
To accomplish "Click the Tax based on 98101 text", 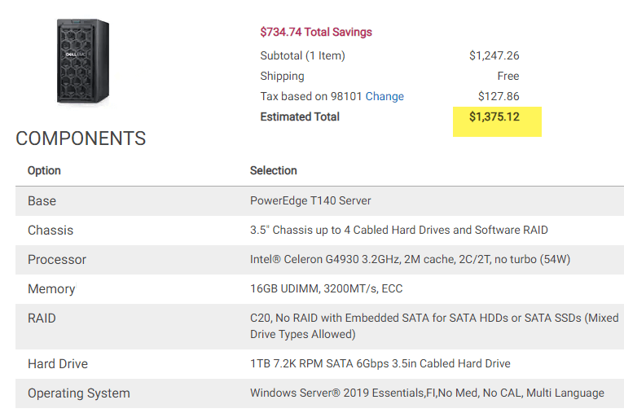I will [x=311, y=96].
